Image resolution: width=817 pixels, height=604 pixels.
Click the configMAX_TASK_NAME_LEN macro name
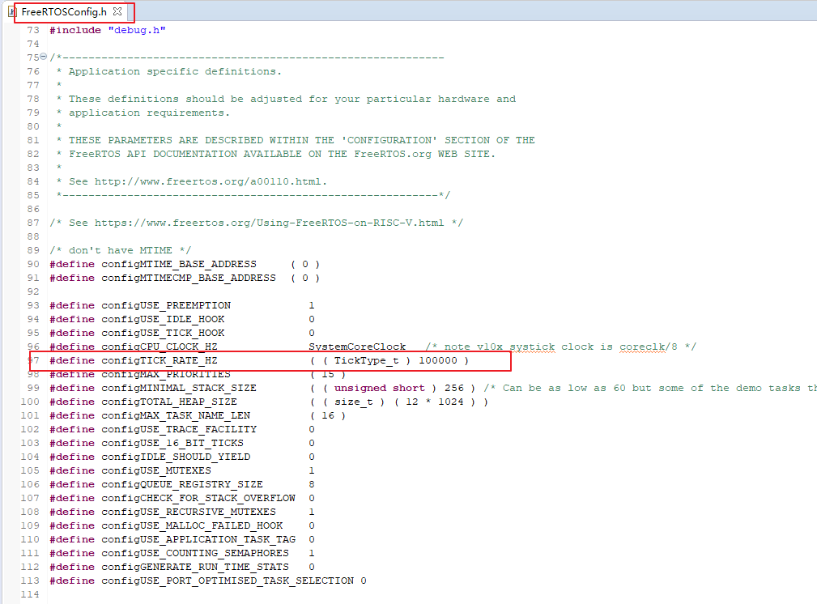(175, 415)
